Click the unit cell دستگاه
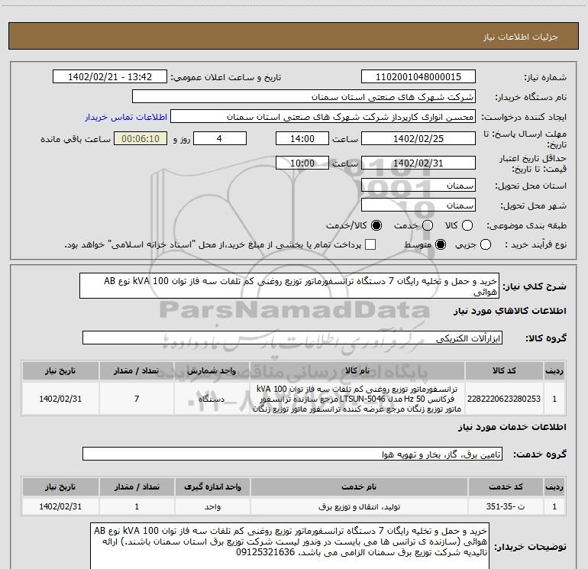Screen dimensions: 588x569 pos(212,399)
